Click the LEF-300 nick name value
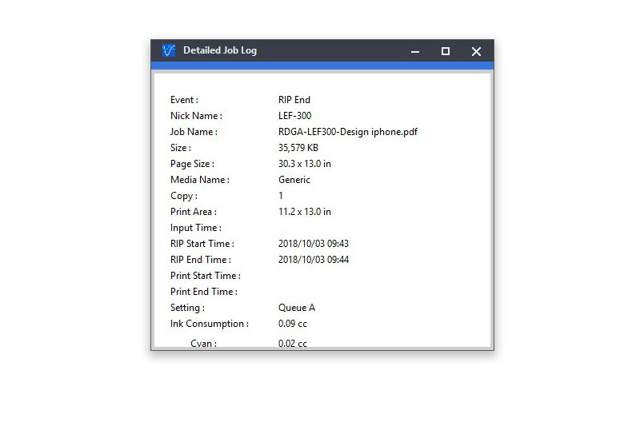 (294, 116)
